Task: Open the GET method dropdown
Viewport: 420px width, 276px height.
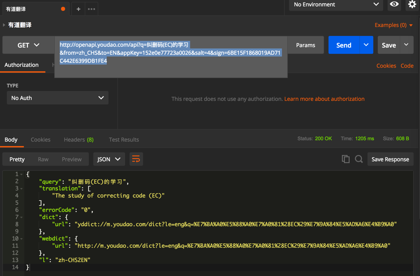Action: click(28, 45)
